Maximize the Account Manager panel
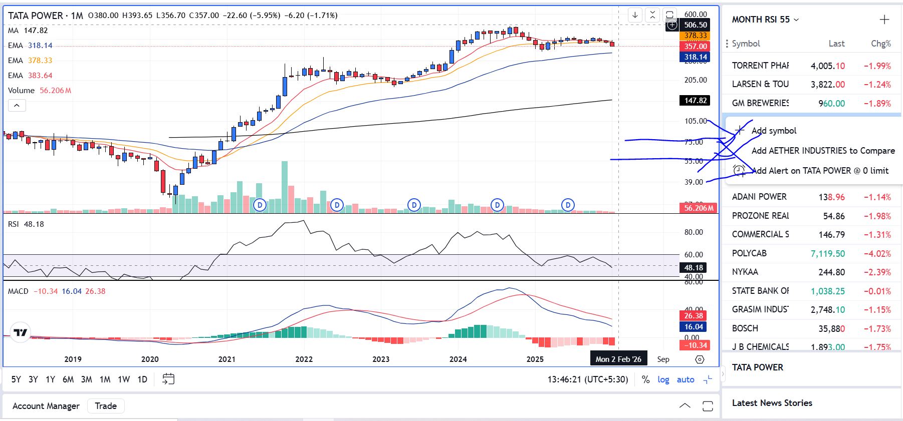Image resolution: width=903 pixels, height=421 pixels. [x=708, y=406]
